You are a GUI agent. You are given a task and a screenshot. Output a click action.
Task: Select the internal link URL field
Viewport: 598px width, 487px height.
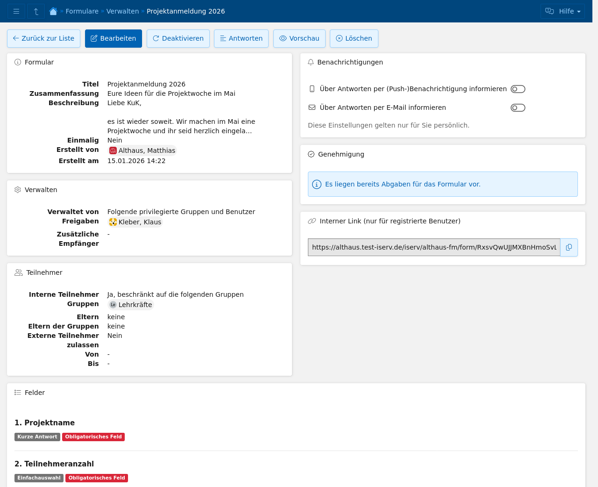click(x=434, y=247)
